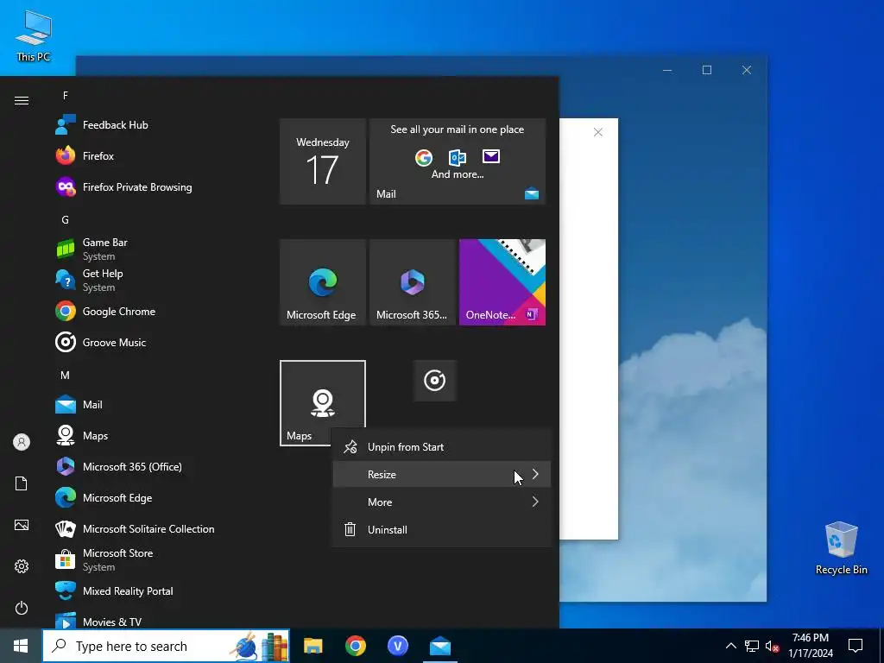Viewport: 884px width, 663px height.
Task: Click the Power icon in Start sidebar
Action: 22,608
